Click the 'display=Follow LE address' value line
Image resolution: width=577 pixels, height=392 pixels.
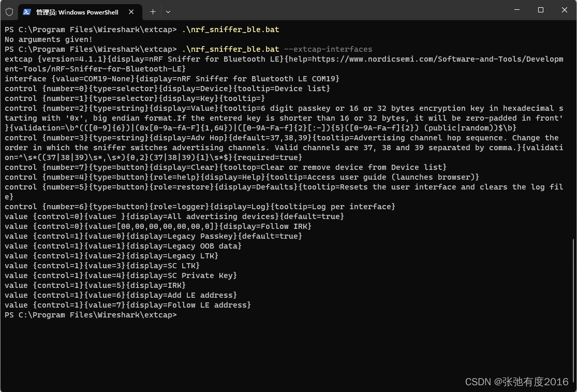pyautogui.click(x=128, y=305)
